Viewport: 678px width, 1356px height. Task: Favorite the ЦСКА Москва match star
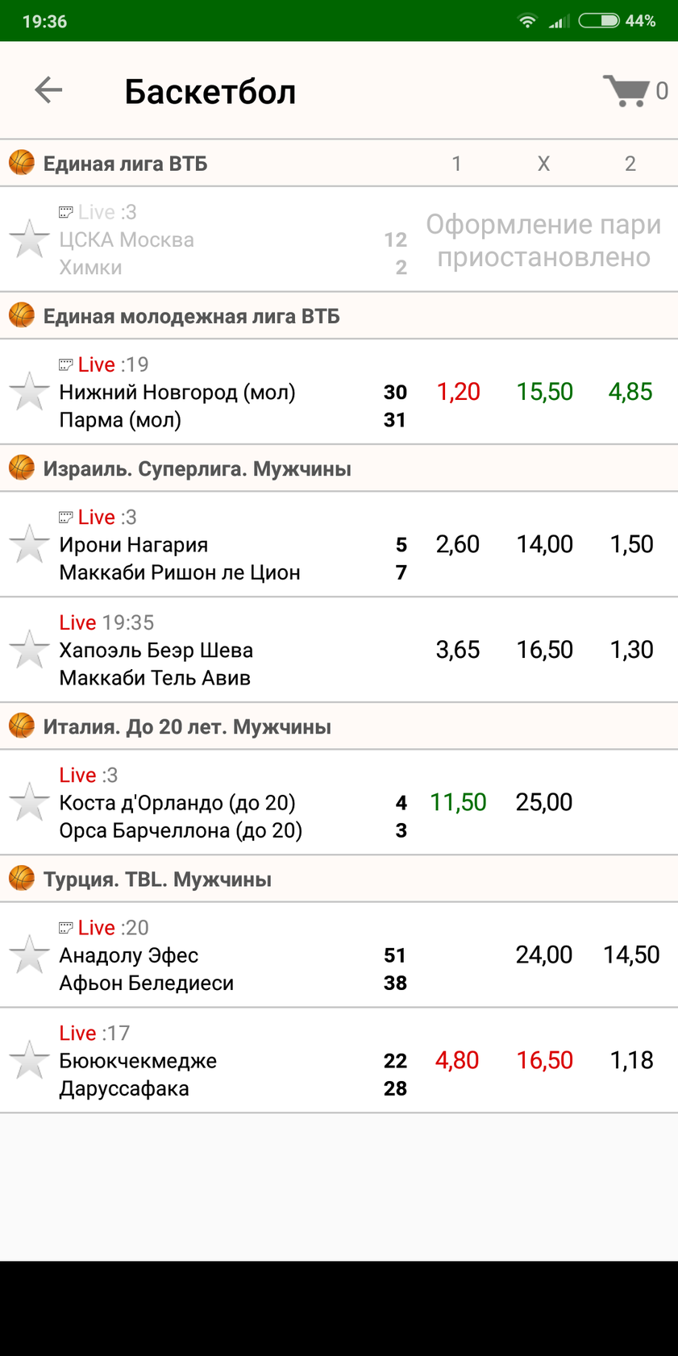(30, 239)
